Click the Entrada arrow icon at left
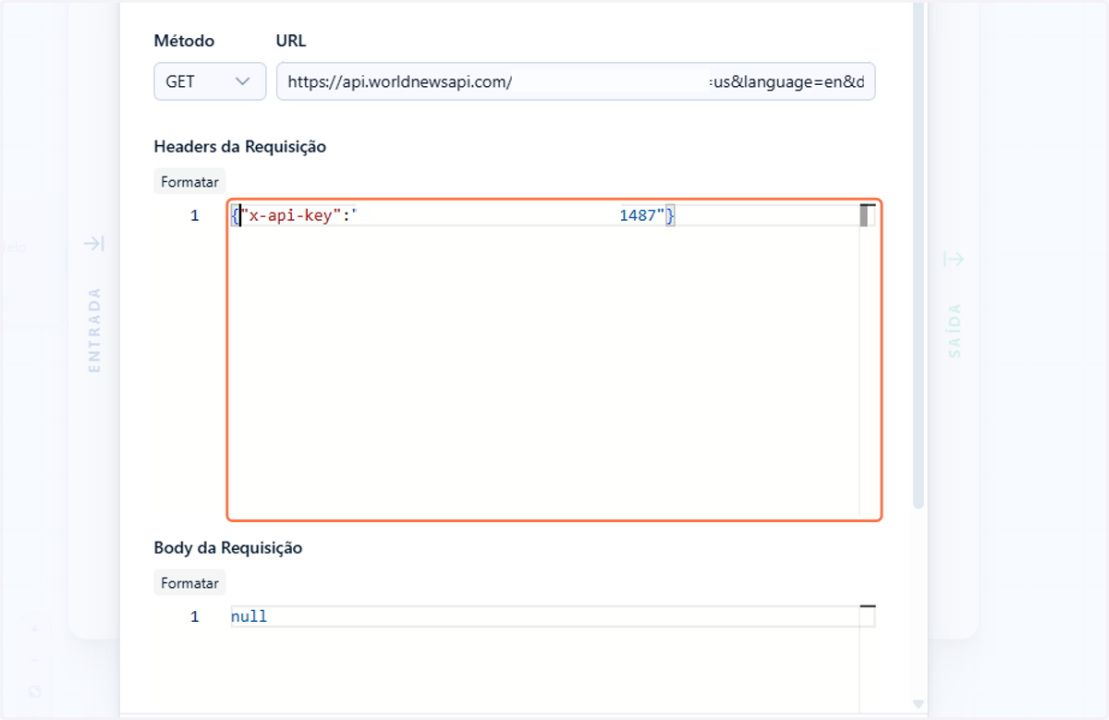The width and height of the screenshot is (1109, 720). pos(94,244)
